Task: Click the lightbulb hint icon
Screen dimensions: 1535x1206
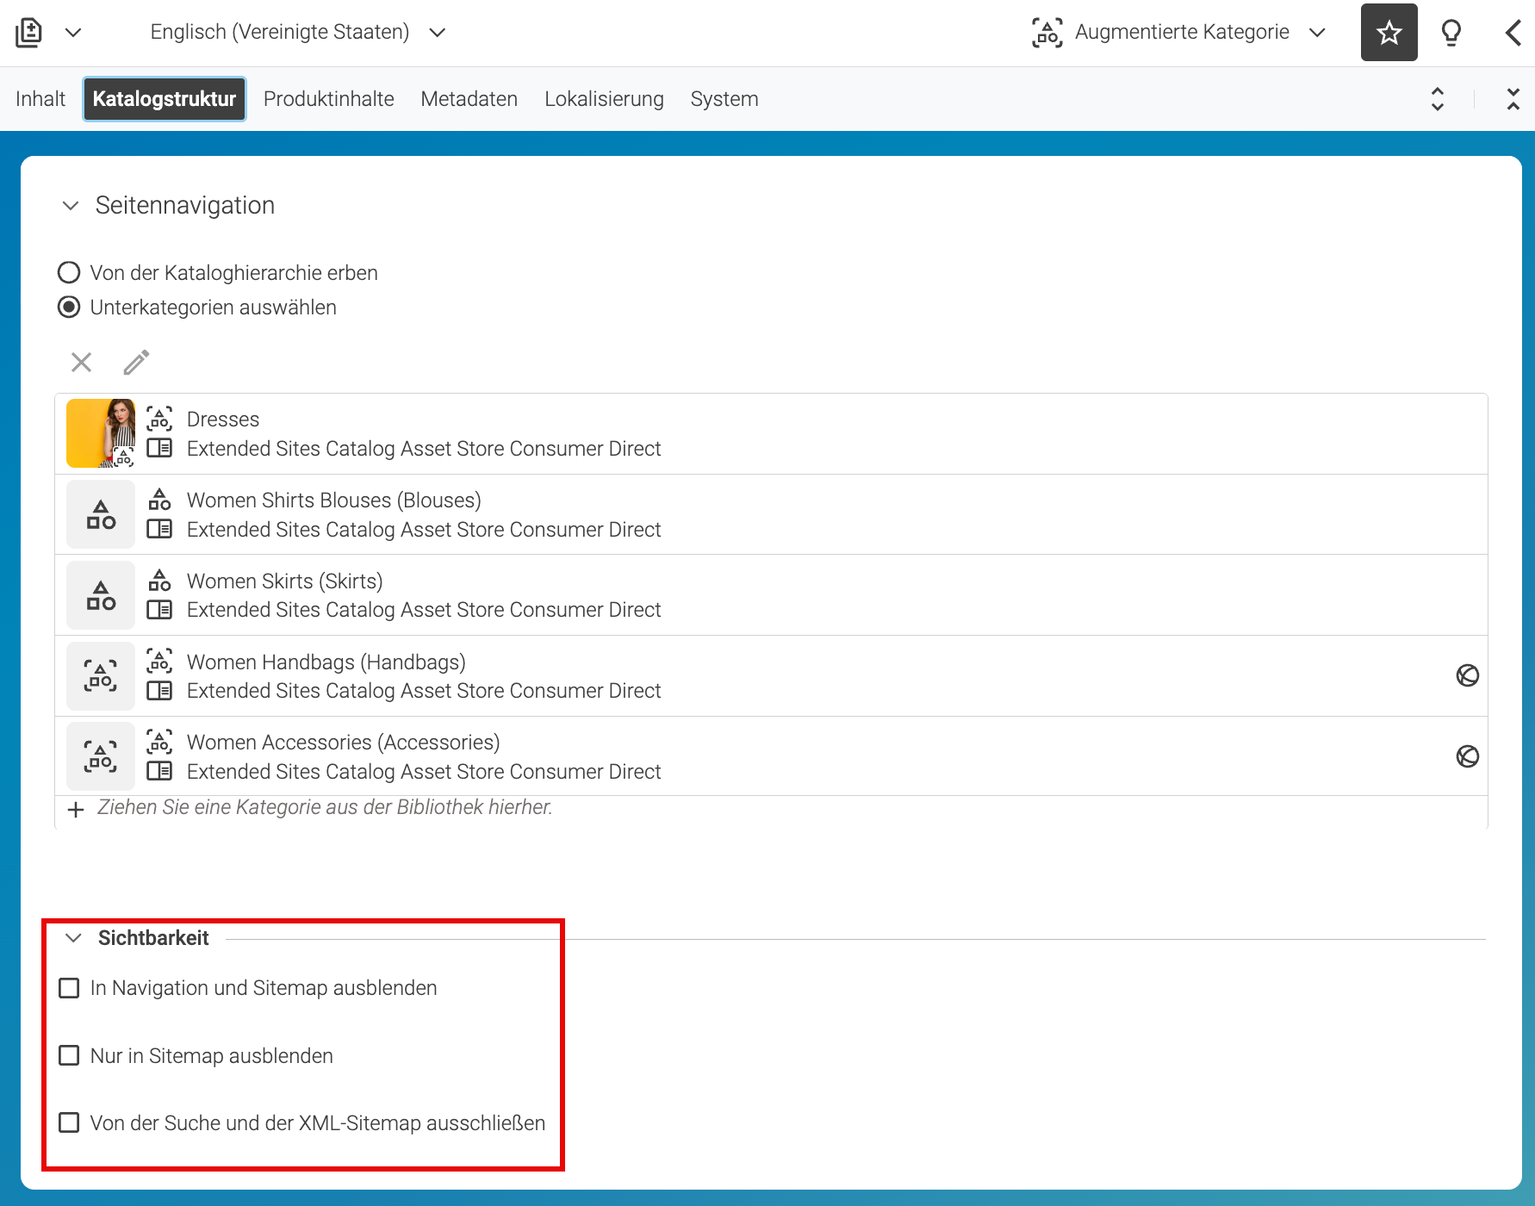Action: [x=1451, y=33]
